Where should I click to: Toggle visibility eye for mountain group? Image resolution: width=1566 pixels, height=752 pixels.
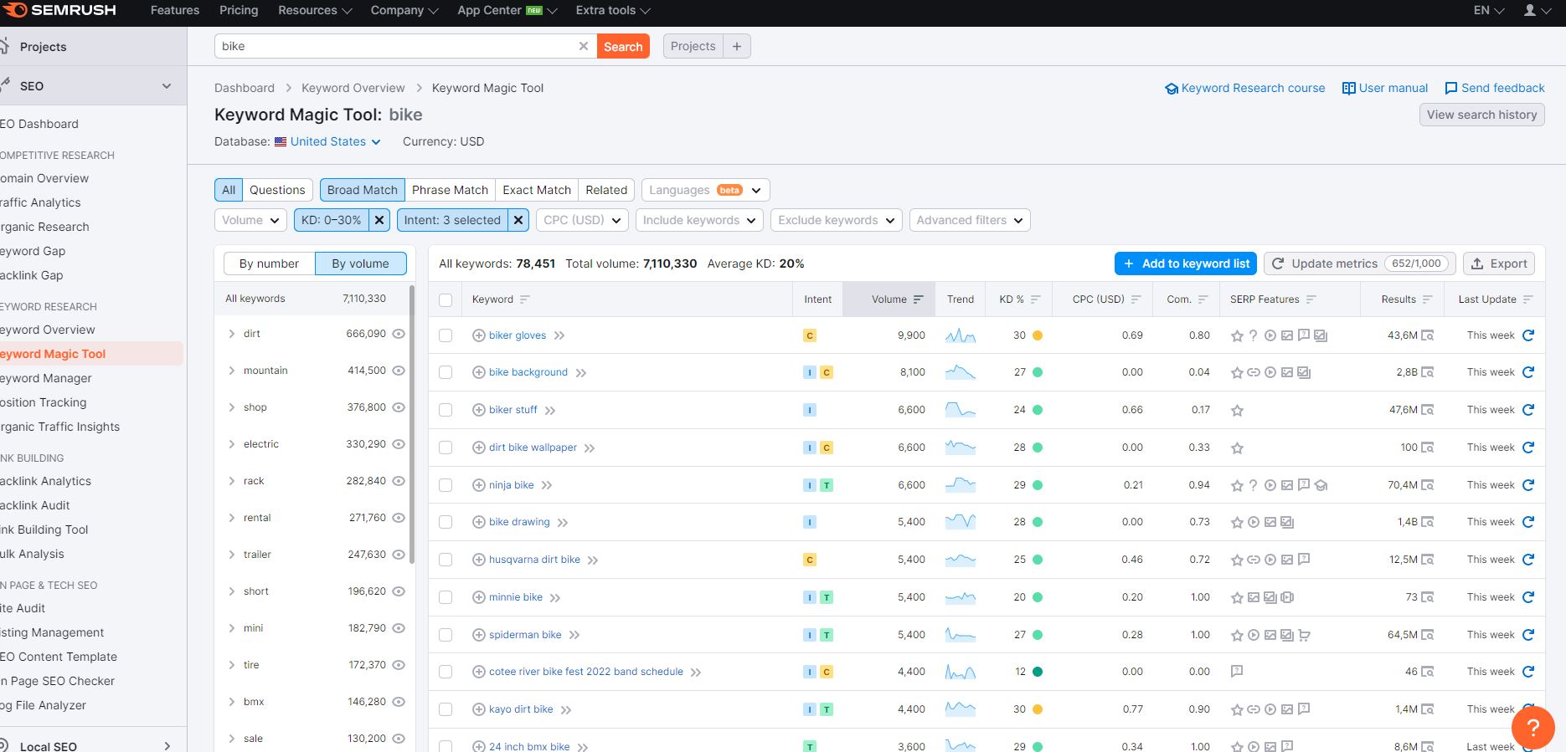coord(399,371)
